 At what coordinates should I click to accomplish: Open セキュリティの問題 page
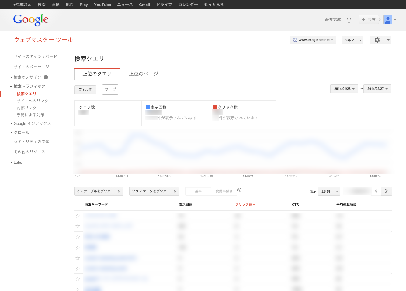tap(31, 142)
